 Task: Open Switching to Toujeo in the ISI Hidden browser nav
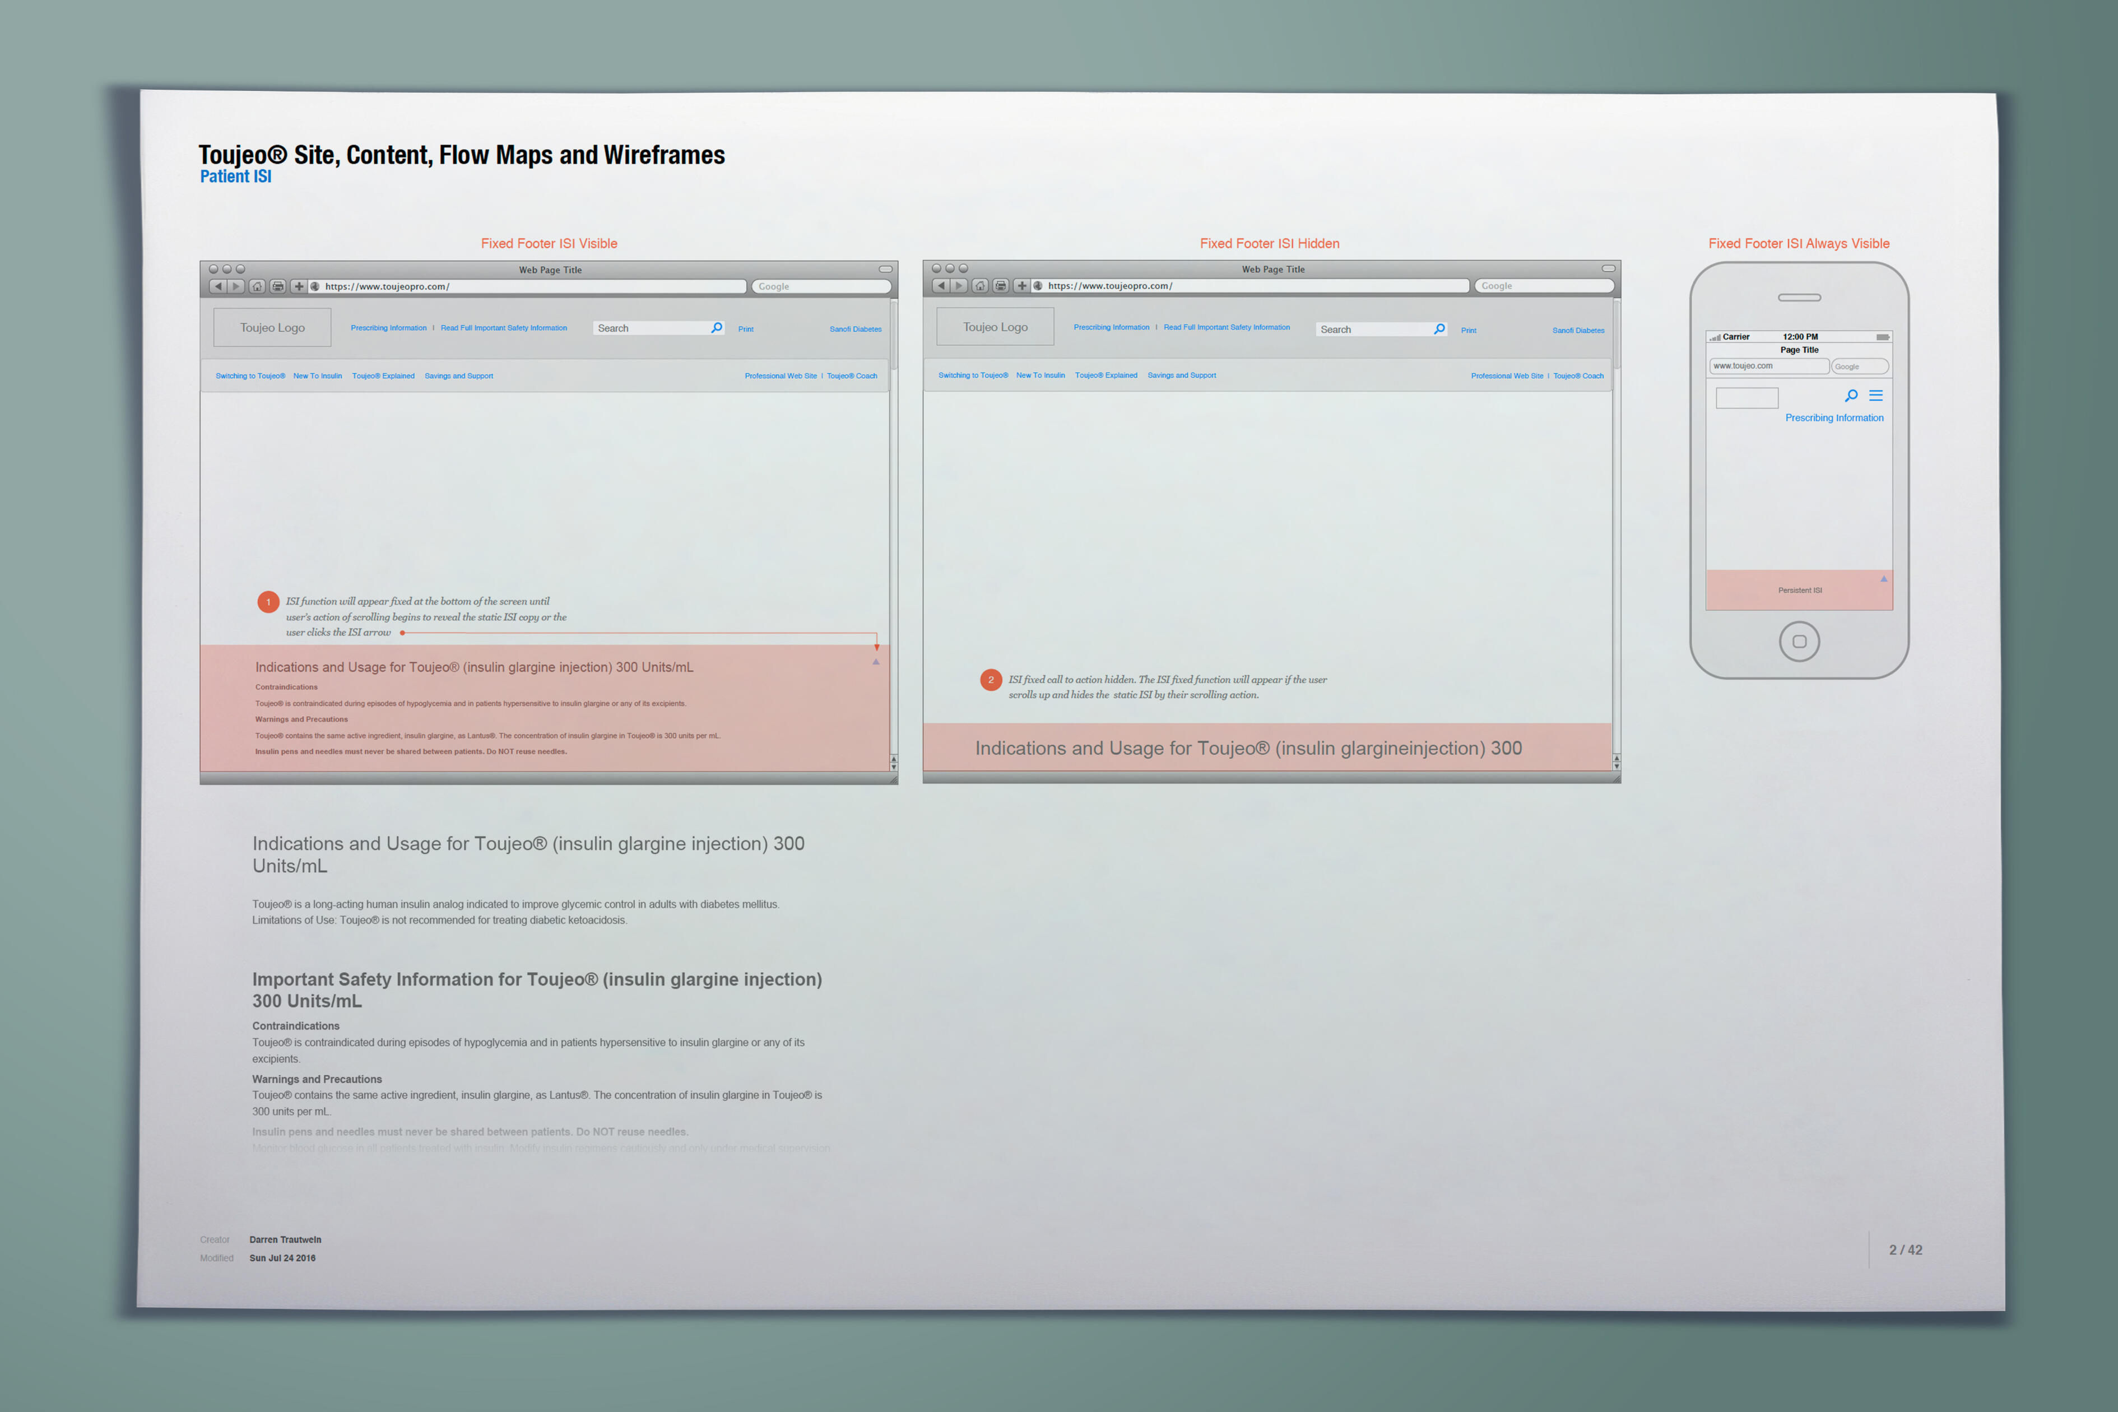point(973,375)
